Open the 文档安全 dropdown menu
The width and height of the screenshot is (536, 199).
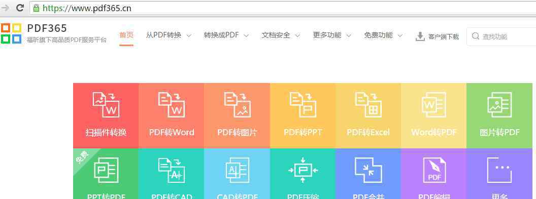pyautogui.click(x=281, y=35)
